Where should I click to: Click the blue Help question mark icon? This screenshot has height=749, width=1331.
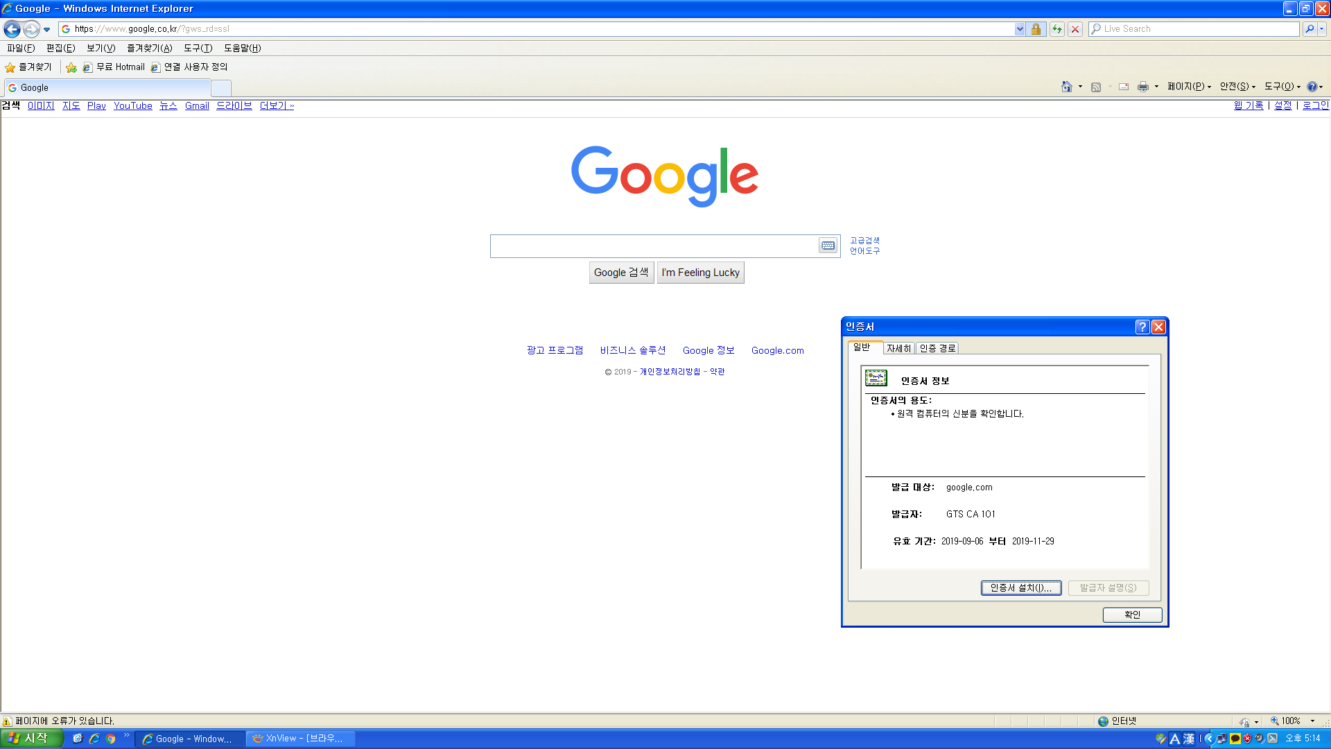pos(1312,87)
